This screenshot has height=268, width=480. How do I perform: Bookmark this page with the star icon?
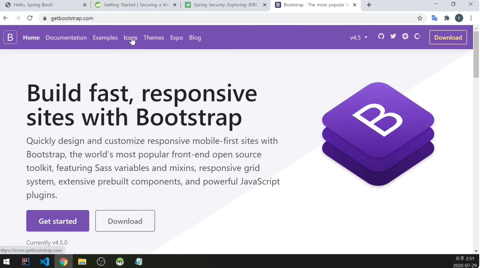pyautogui.click(x=420, y=18)
